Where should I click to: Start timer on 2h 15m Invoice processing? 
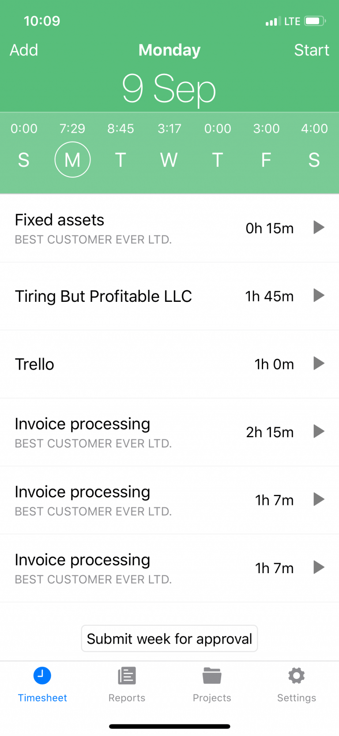[319, 431]
